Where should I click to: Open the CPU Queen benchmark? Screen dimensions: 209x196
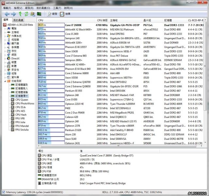tap(22, 100)
